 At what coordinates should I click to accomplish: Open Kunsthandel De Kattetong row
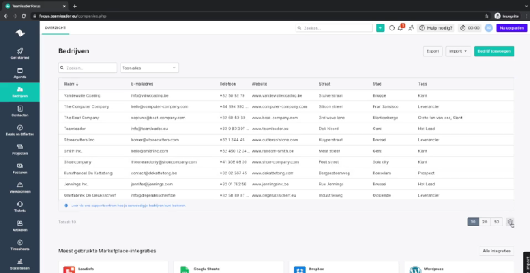pyautogui.click(x=286, y=173)
